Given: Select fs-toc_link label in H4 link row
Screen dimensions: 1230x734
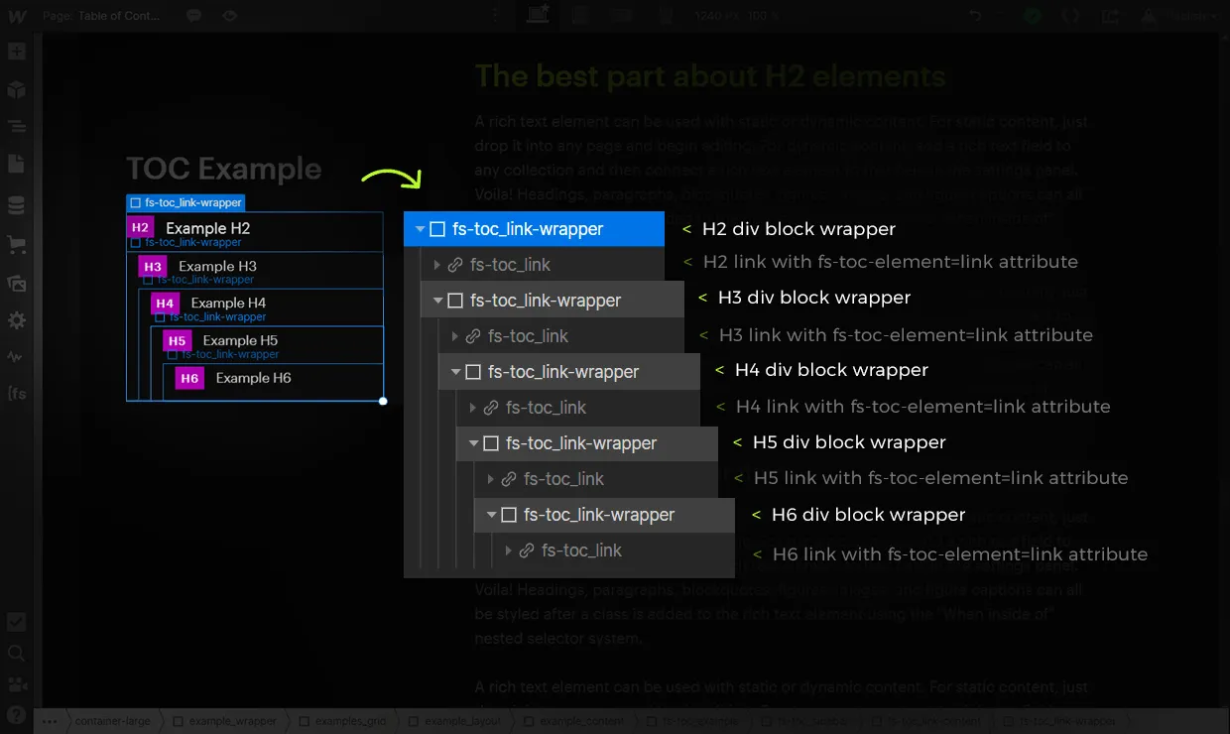Looking at the screenshot, I should click(546, 408).
